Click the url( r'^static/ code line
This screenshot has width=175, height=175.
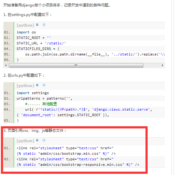[x=89, y=109]
